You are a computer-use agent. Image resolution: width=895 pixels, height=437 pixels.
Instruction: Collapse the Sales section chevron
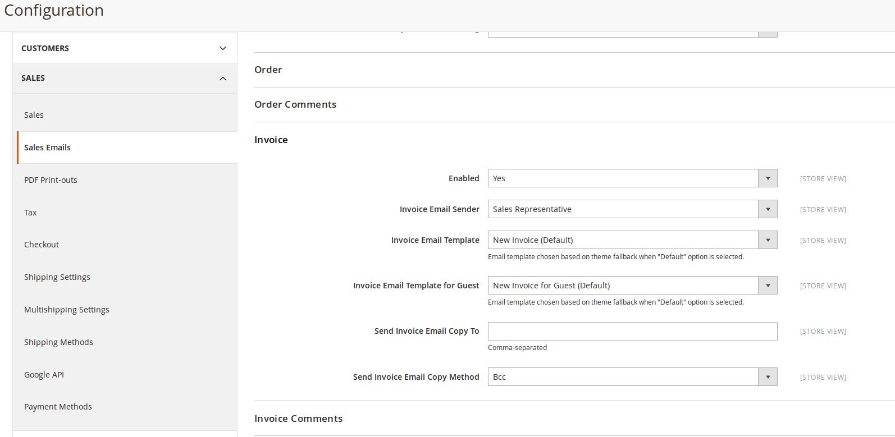click(222, 79)
